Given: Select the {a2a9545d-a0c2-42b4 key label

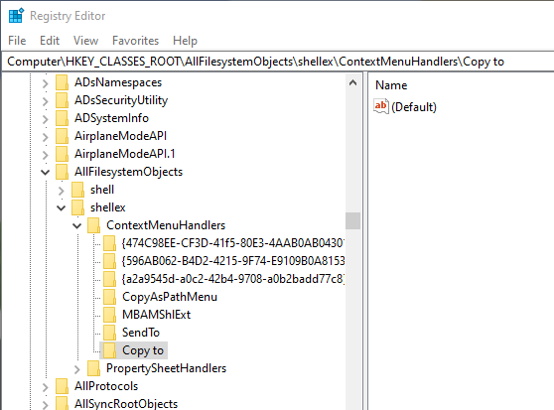Looking at the screenshot, I should pos(233,279).
